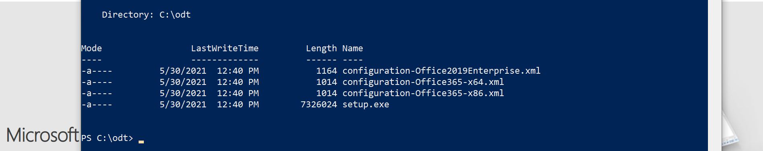Viewport: 763px width, 151px height.
Task: Click the Length column header
Action: [x=321, y=48]
